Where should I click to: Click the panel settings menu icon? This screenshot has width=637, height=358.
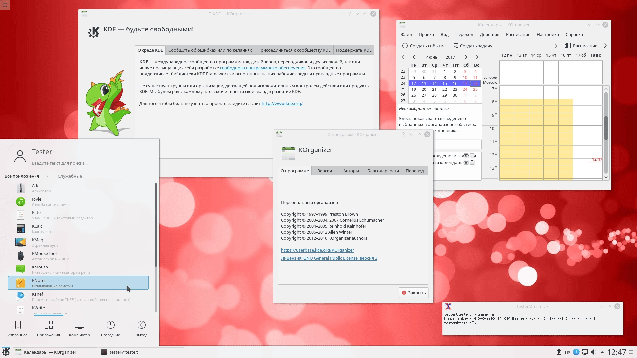(x=632, y=352)
